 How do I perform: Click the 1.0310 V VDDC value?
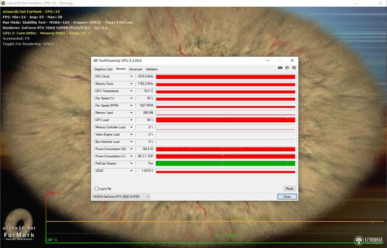coord(145,171)
